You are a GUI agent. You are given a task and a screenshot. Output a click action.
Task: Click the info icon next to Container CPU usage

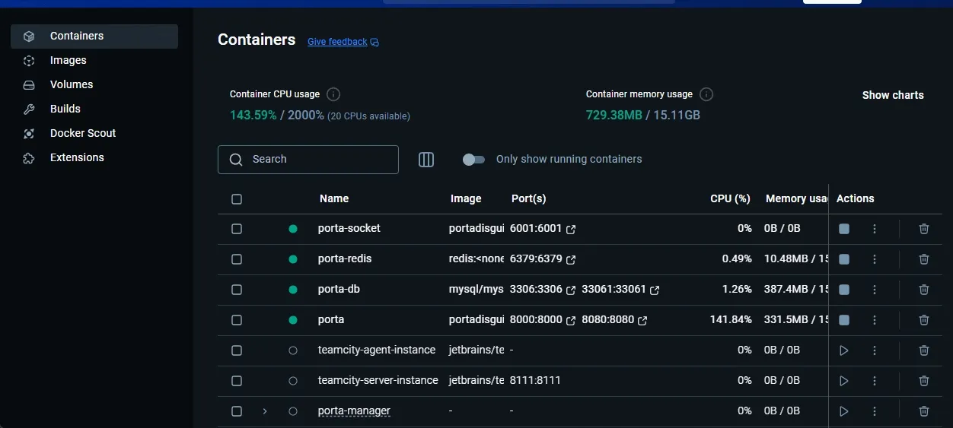click(333, 94)
